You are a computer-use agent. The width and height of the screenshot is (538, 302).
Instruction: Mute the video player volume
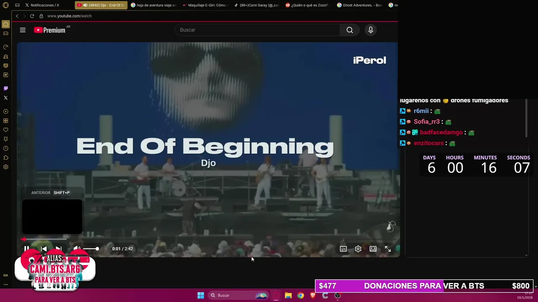(x=77, y=249)
